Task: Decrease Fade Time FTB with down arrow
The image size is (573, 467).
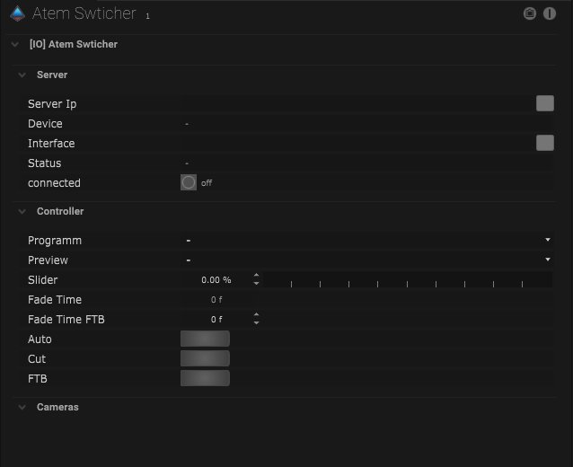Action: click(256, 323)
